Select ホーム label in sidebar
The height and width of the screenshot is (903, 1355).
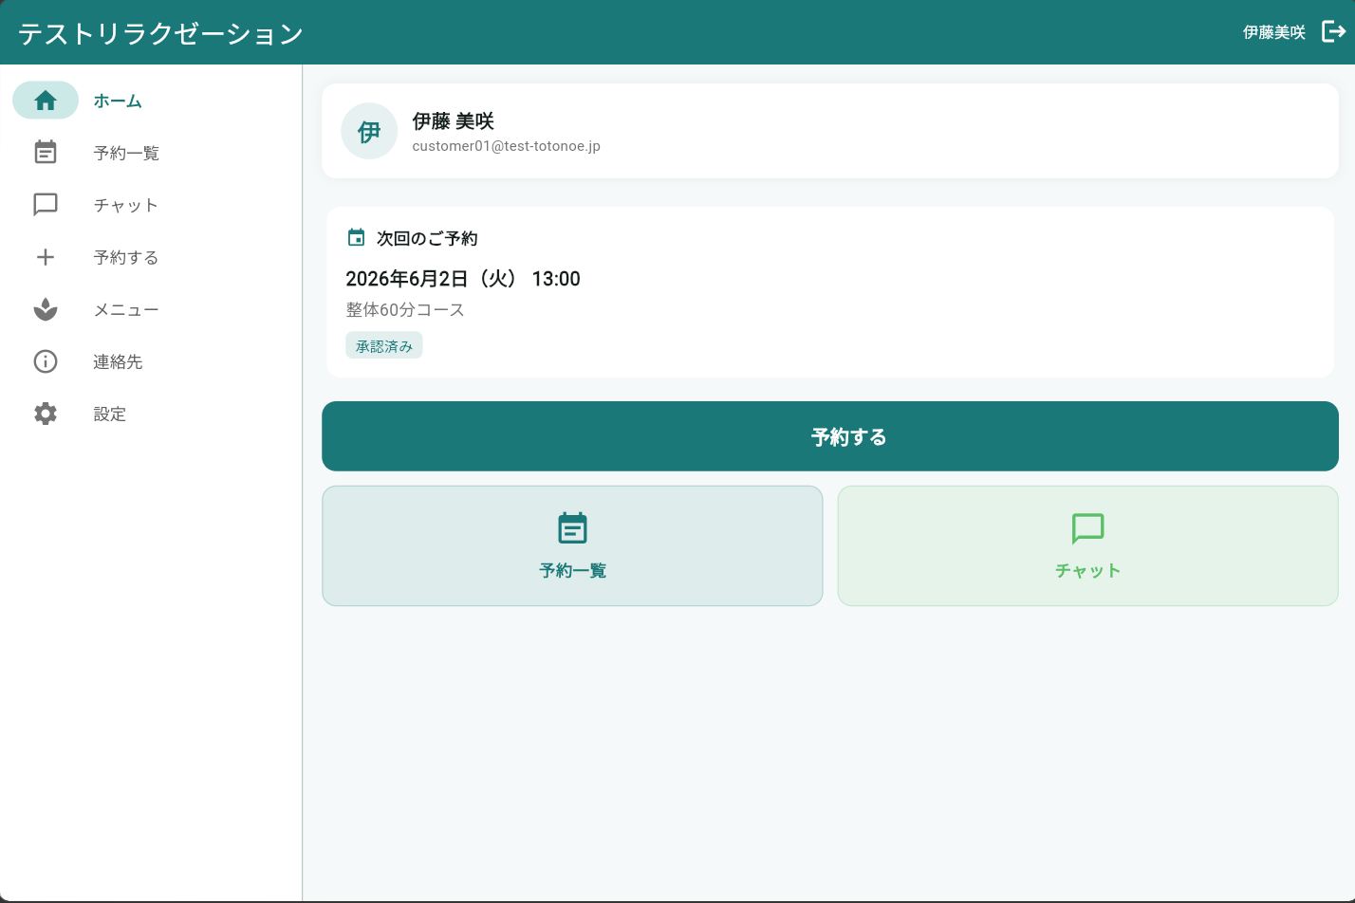coord(118,101)
